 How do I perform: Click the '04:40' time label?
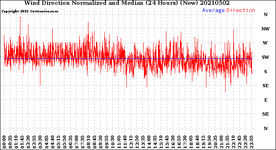point(52,142)
